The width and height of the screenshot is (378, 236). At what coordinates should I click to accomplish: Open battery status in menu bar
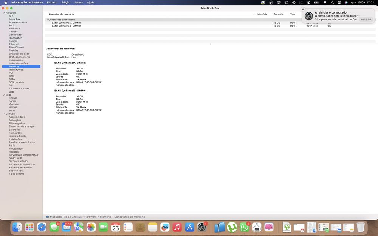[x=316, y=2]
